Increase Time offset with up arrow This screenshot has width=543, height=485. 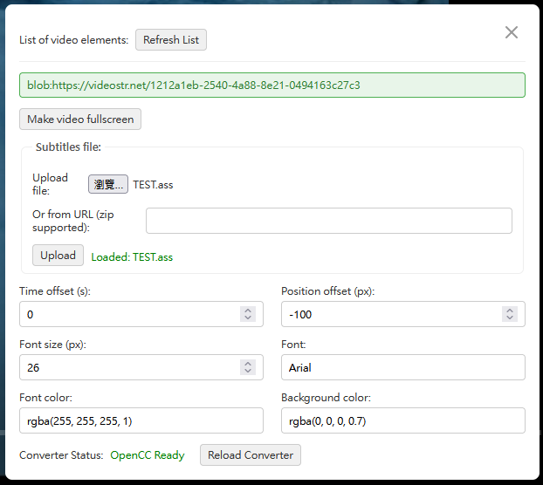coord(248,311)
